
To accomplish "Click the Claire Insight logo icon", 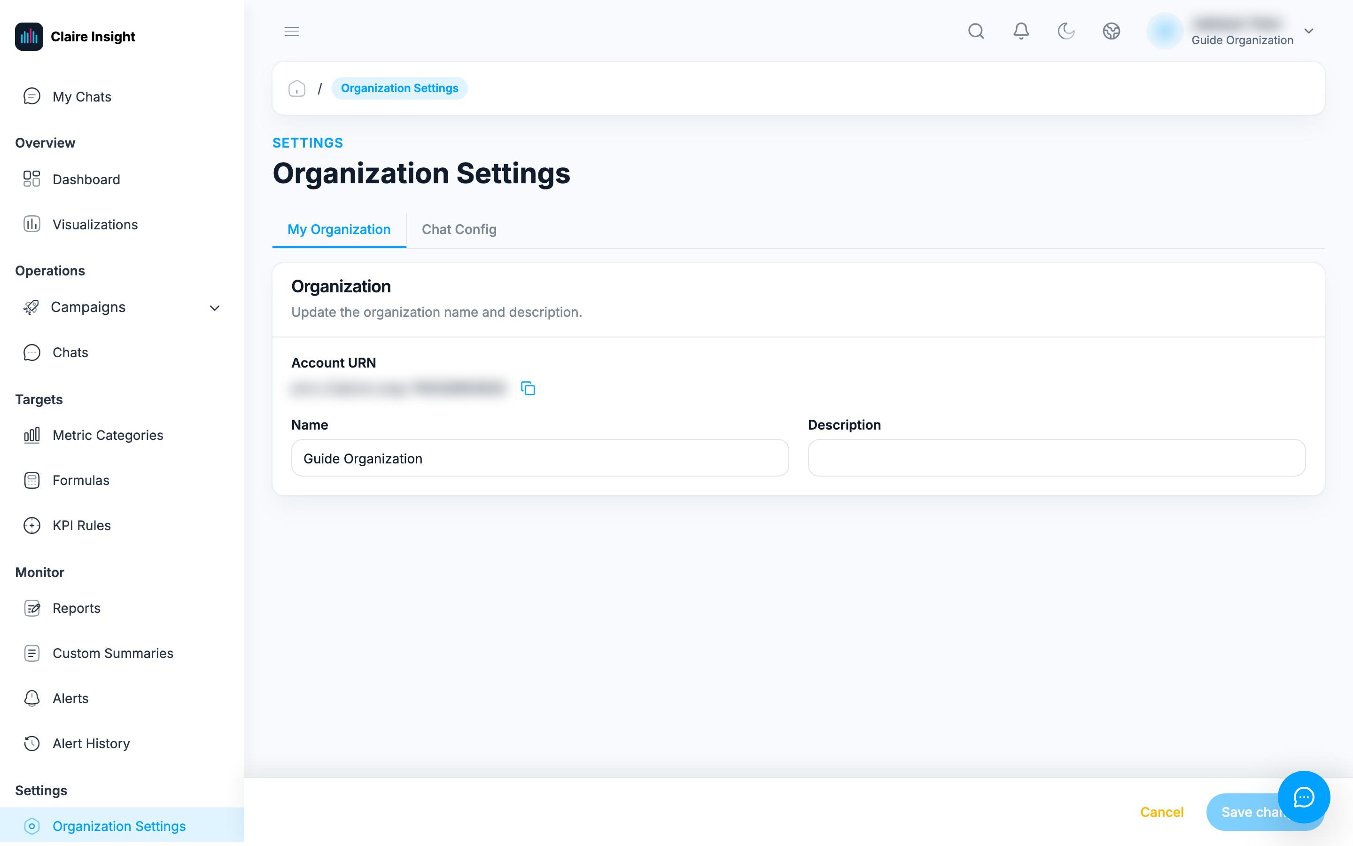I will 29,36.
